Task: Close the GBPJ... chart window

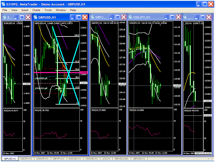Action: [123, 17]
